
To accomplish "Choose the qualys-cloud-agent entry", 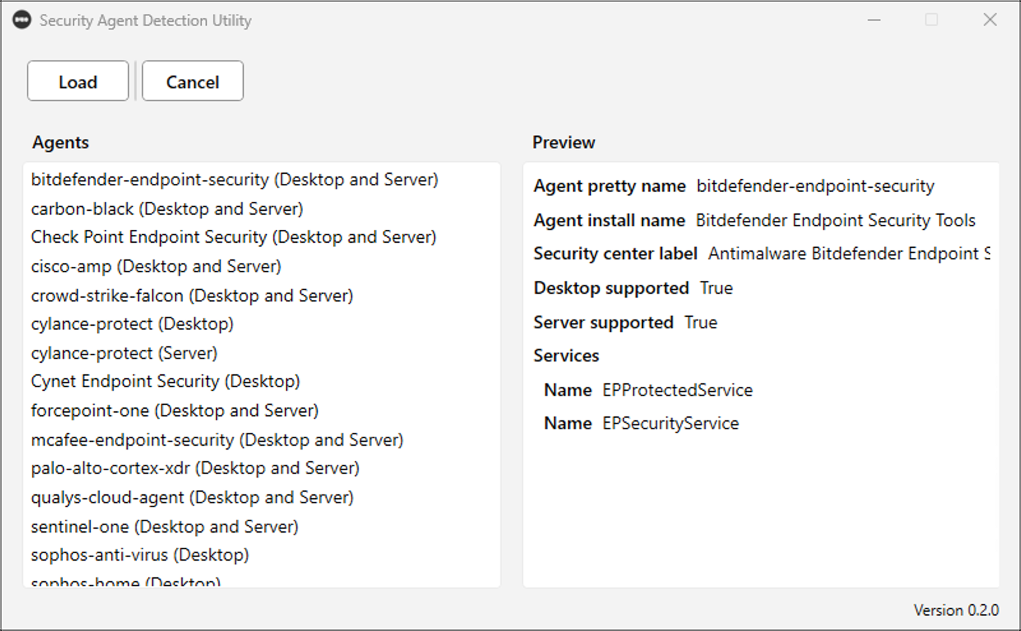I will 192,498.
